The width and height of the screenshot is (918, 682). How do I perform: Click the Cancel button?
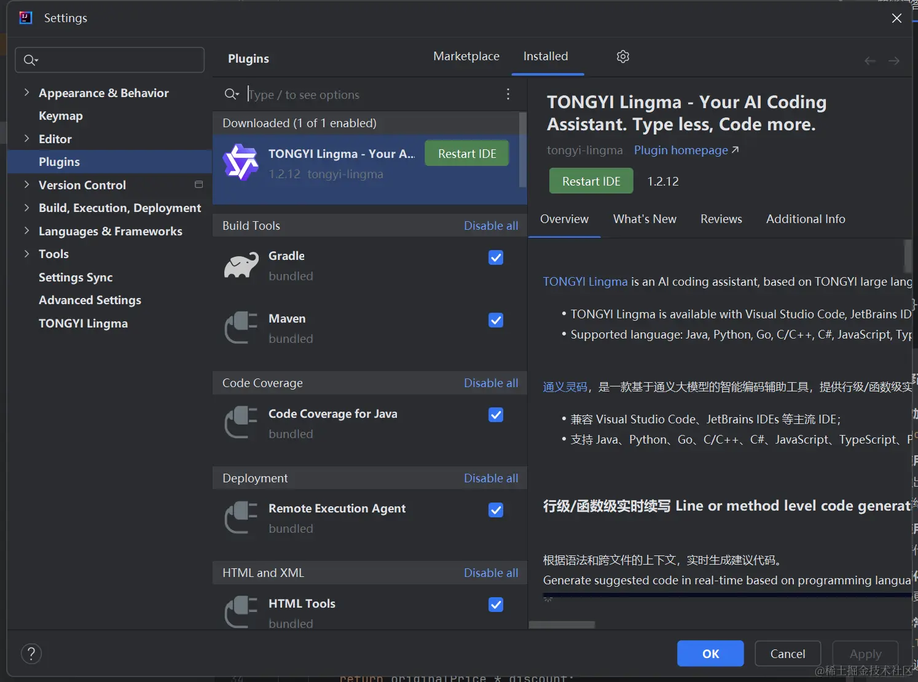[788, 654]
